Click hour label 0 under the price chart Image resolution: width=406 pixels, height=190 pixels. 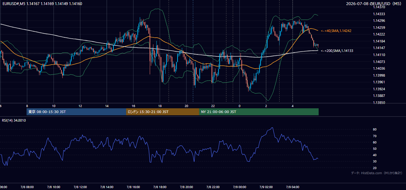tap(240, 106)
